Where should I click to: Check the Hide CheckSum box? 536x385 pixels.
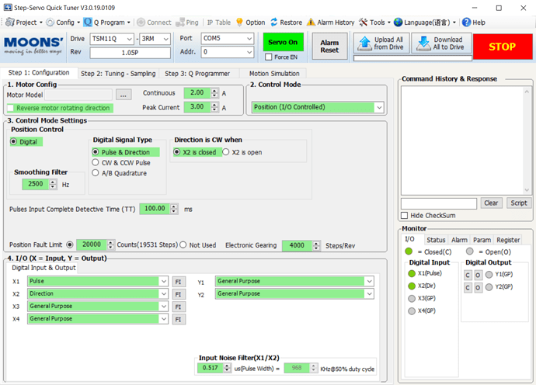pos(405,216)
